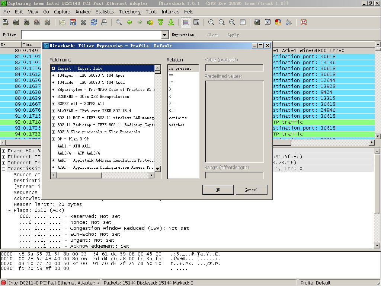Expand the Frame 80 details row
Screen dimensions: 381x286
coord(4,151)
